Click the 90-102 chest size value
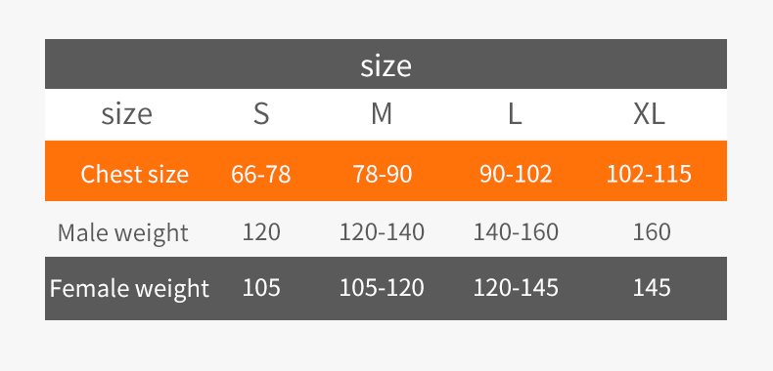773x371 pixels. (x=516, y=174)
